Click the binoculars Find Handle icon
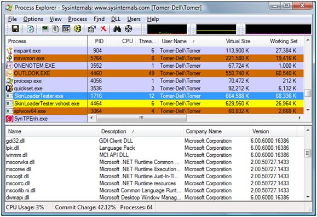The height and width of the screenshot is (217, 317). tap(117, 29)
